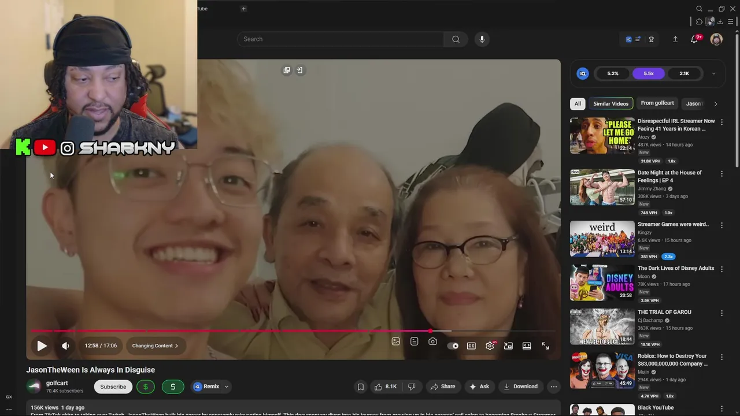Open the new browser tab plus
The image size is (740, 416).
[243, 9]
